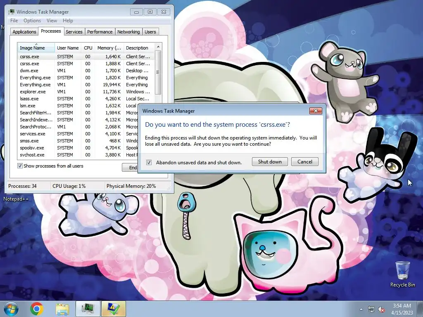Screen dimensions: 423x317
Task: Open the File menu
Action: coord(14,21)
